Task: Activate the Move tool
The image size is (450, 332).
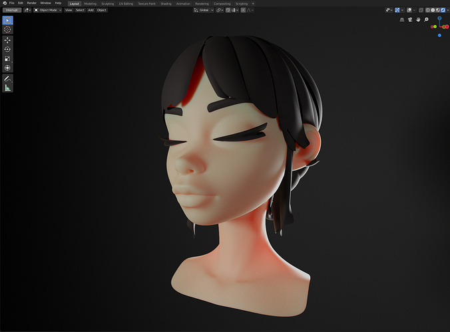Action: click(7, 40)
